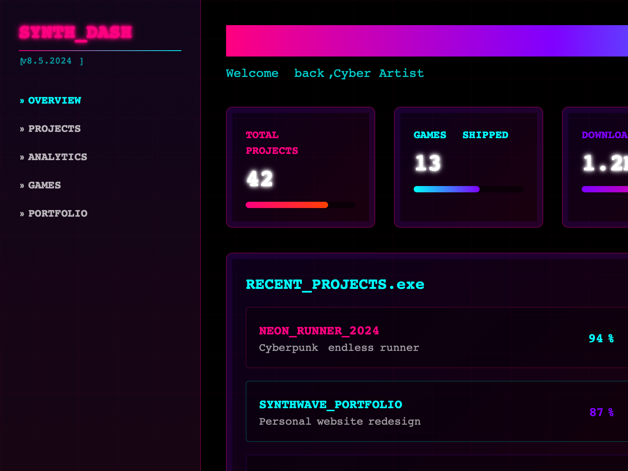Select the OVERVIEW navigation entry
The height and width of the screenshot is (471, 628).
[54, 100]
